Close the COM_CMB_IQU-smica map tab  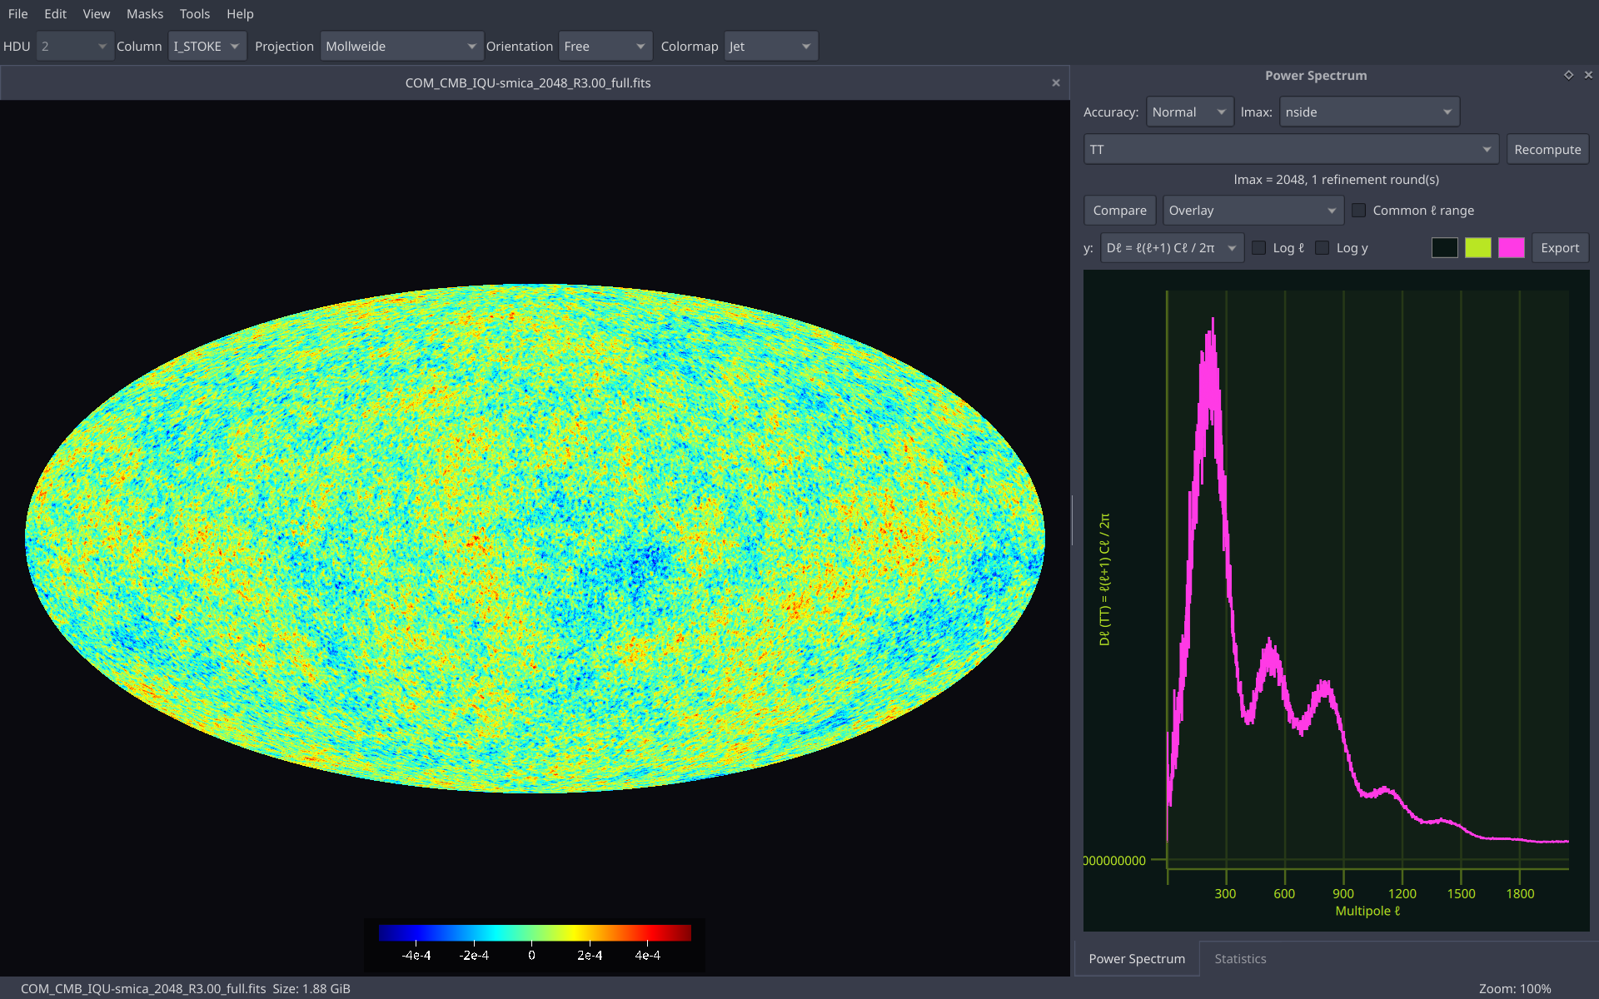coord(1056,82)
